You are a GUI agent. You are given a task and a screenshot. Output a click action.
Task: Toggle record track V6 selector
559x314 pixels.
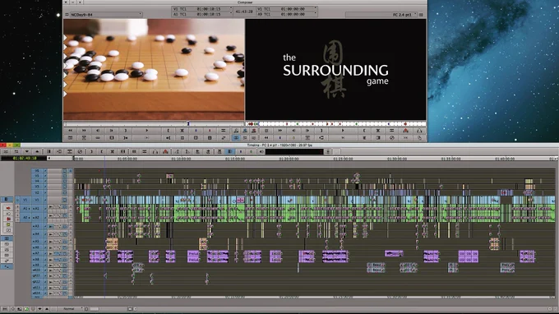[37, 170]
